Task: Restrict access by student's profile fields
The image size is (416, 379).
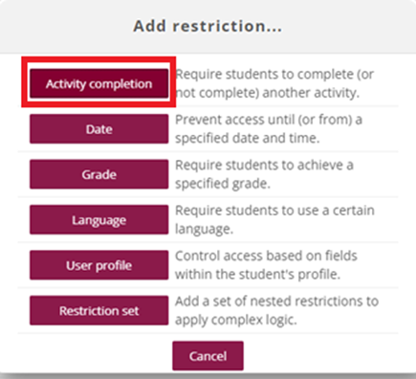Action: point(99,265)
